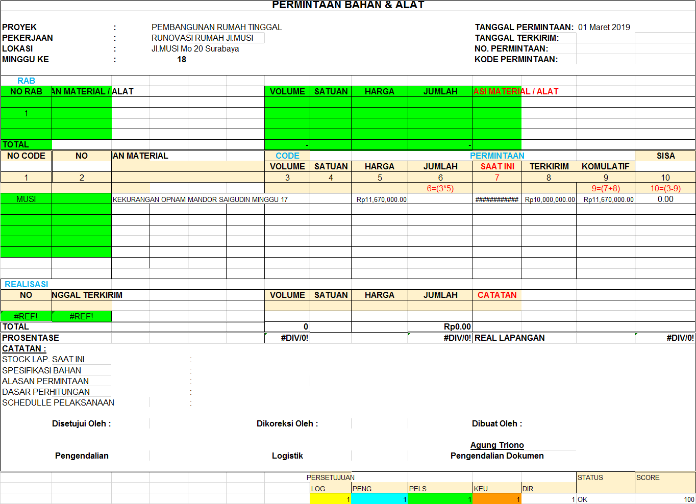
Task: Click the sisa value 0.00
Action: tap(665, 199)
